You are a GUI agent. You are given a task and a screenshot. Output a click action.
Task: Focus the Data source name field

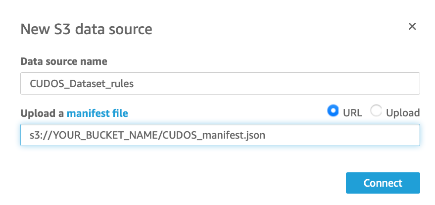220,84
